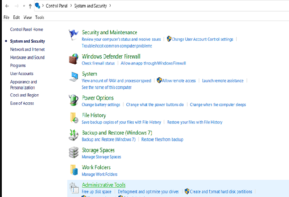Click Allow an app through Windows Firewall
The width and height of the screenshot is (289, 197).
[153, 63]
